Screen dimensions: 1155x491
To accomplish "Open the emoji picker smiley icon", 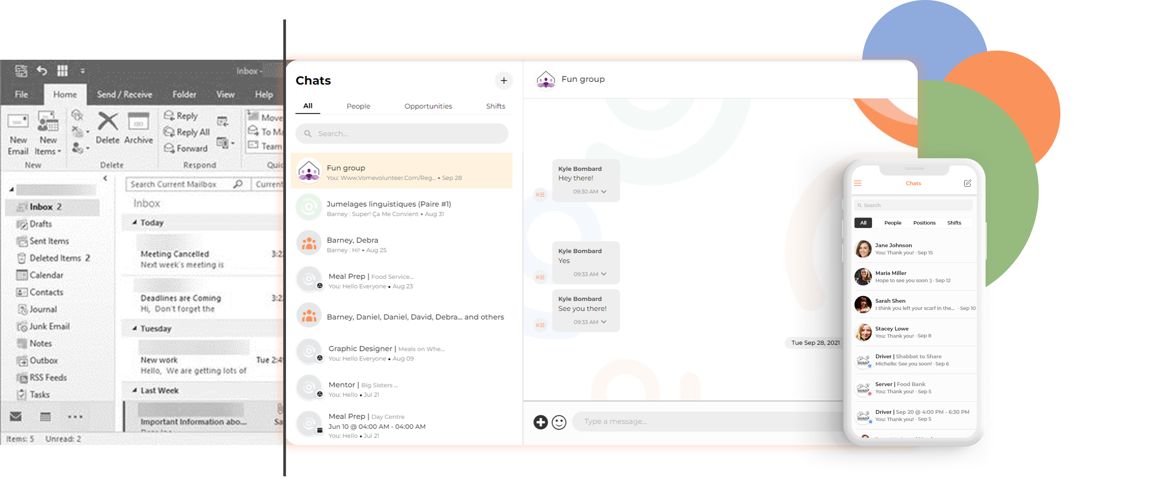I will point(559,422).
